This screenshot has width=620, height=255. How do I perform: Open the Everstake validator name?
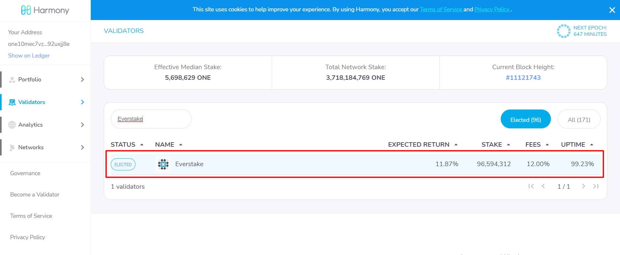[x=189, y=164]
